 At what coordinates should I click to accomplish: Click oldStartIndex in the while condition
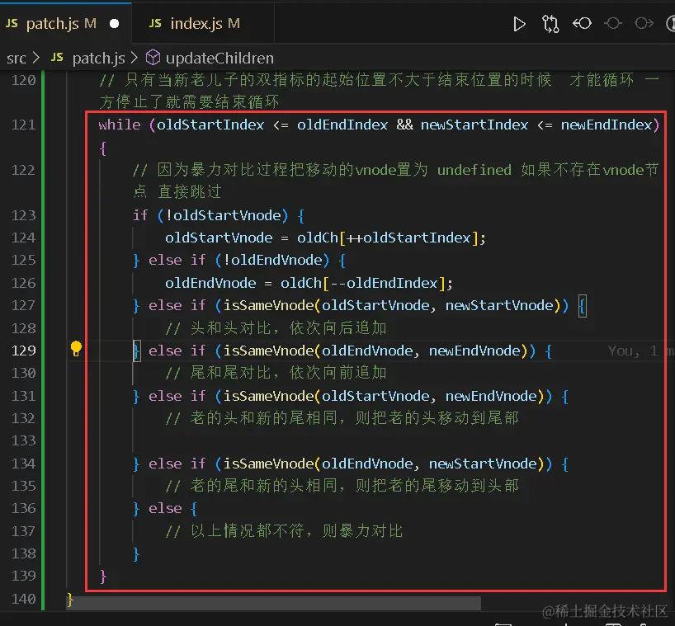210,125
